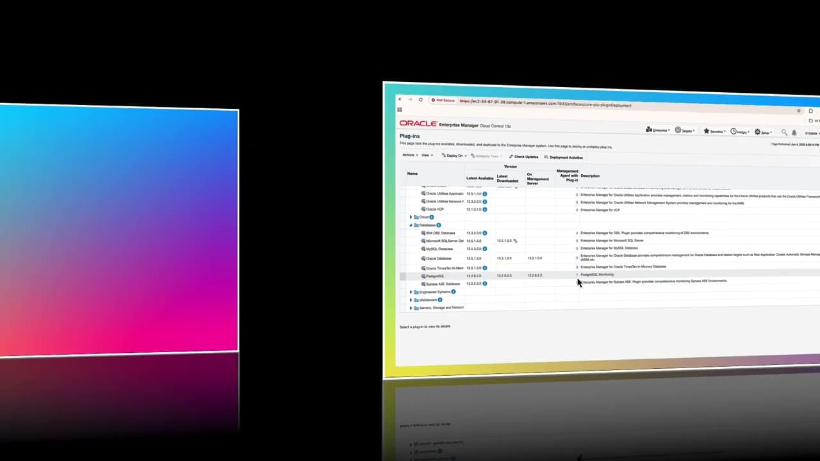Expand the Cloud tree node
The height and width of the screenshot is (461, 820).
point(411,217)
